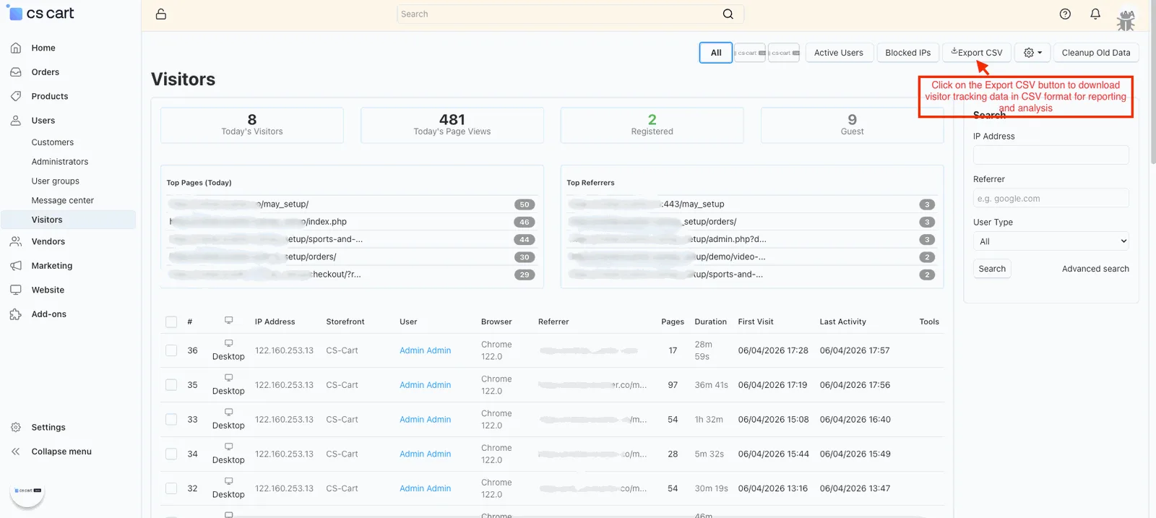Check the row 33 checkbox
This screenshot has height=518, width=1156.
pyautogui.click(x=171, y=420)
